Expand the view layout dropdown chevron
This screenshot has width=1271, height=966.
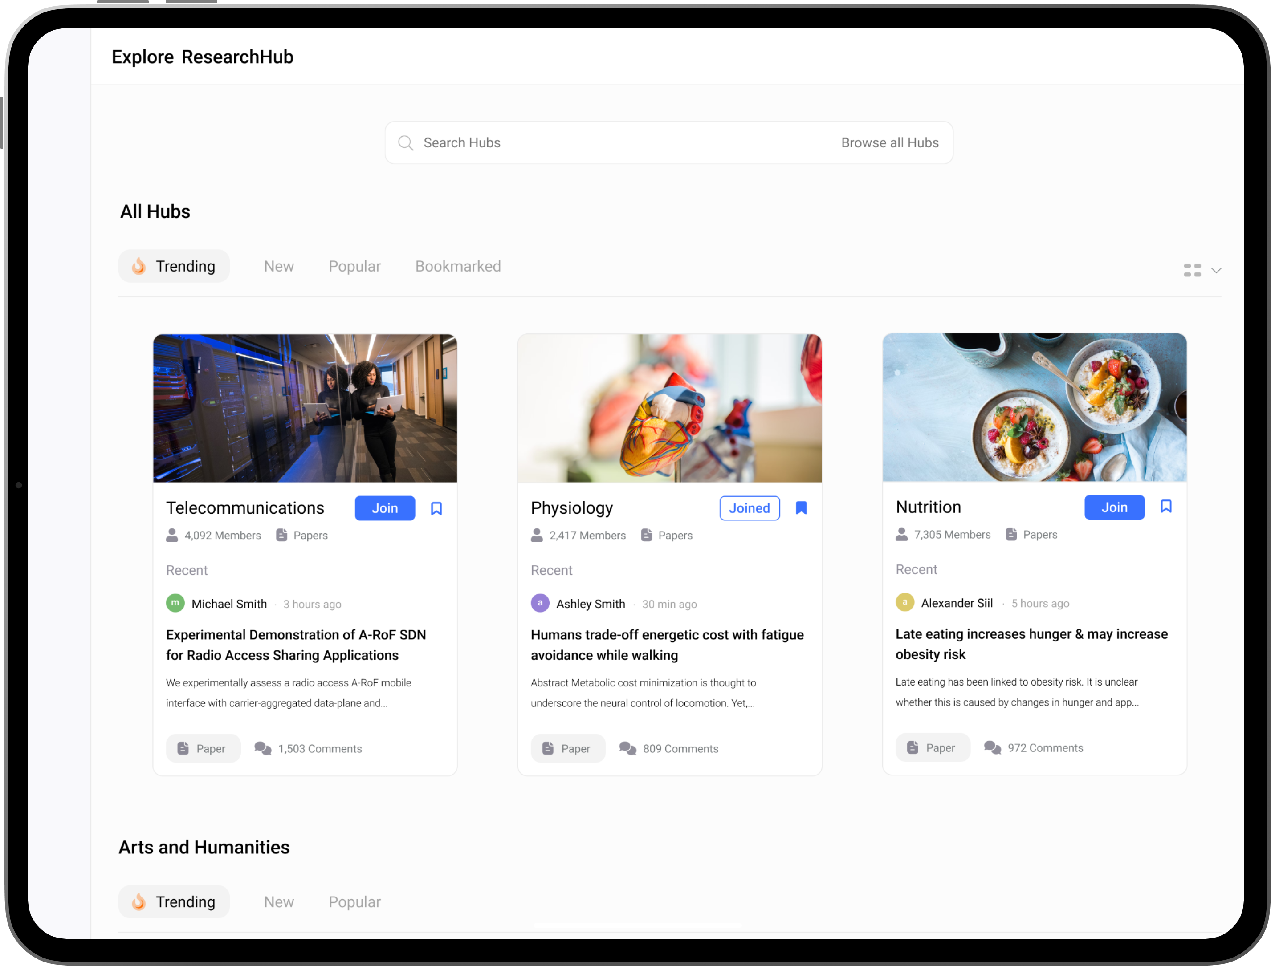(1216, 270)
